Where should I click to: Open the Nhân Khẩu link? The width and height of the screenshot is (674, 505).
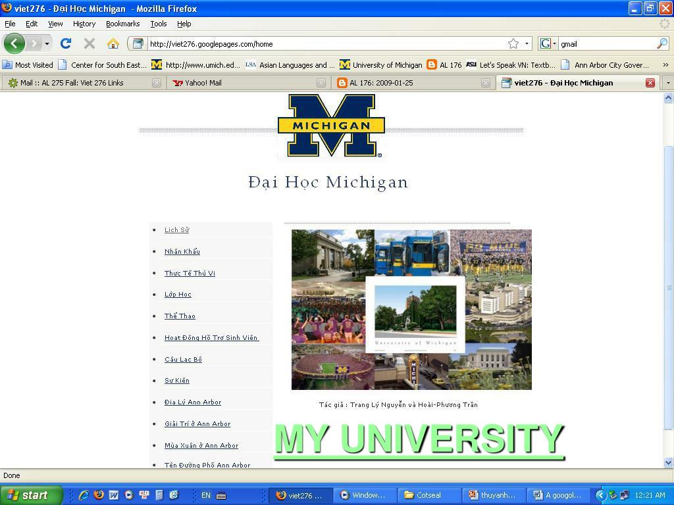[x=182, y=251]
